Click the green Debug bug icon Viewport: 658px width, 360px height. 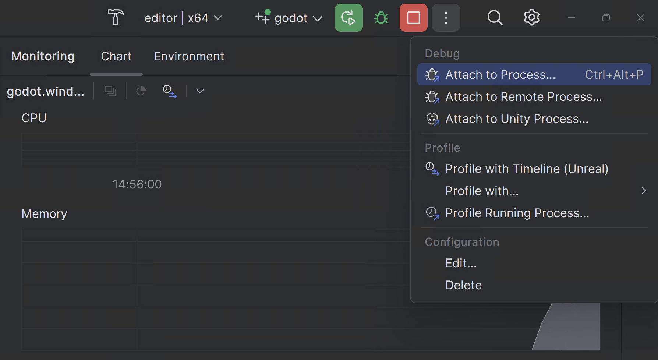click(381, 18)
